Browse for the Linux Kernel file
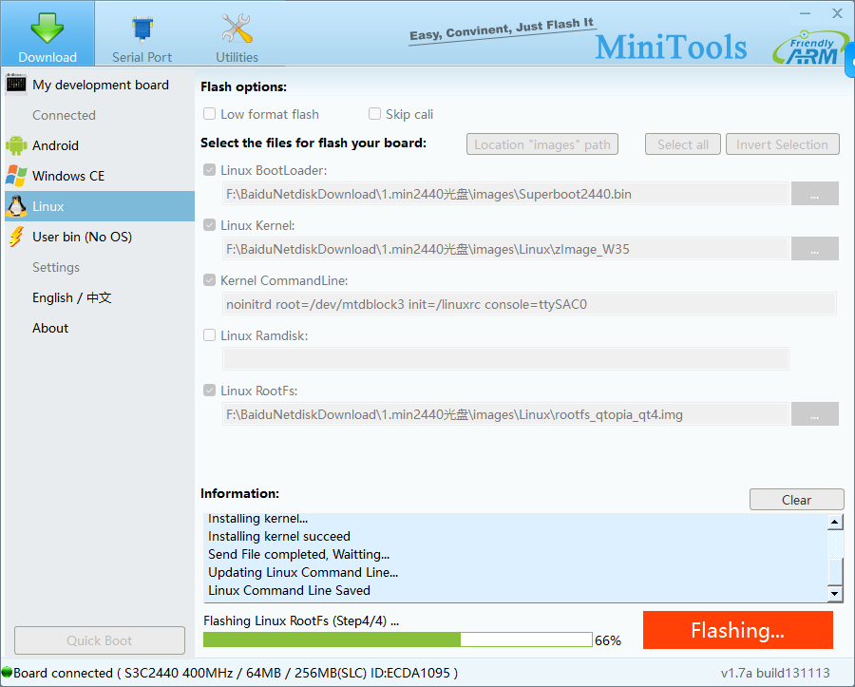This screenshot has height=687, width=855. (x=815, y=249)
